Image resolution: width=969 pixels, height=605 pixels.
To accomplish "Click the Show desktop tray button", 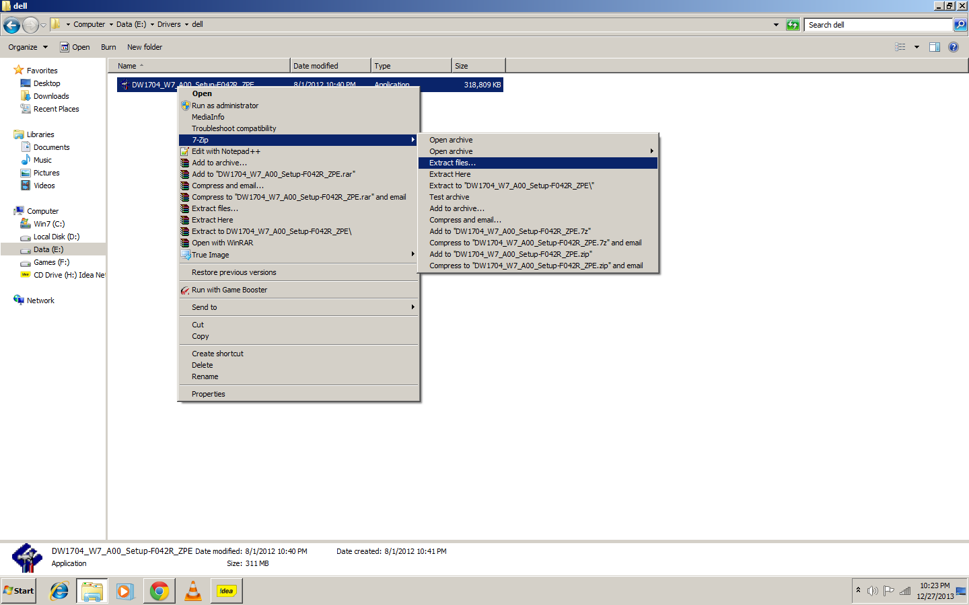I will pyautogui.click(x=961, y=591).
